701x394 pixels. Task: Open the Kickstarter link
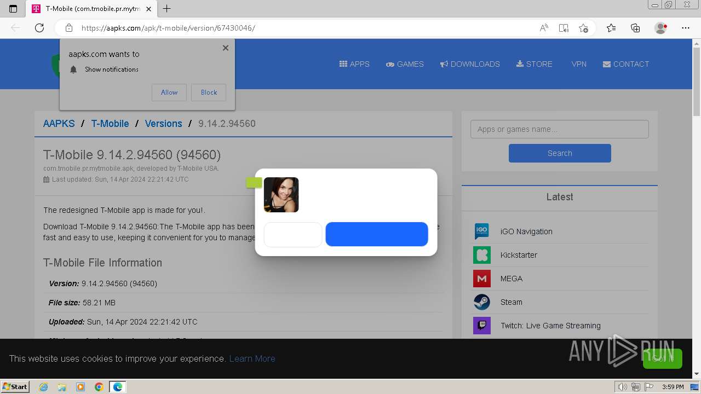point(519,255)
